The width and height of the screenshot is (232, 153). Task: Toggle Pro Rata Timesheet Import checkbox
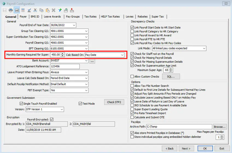132,113
